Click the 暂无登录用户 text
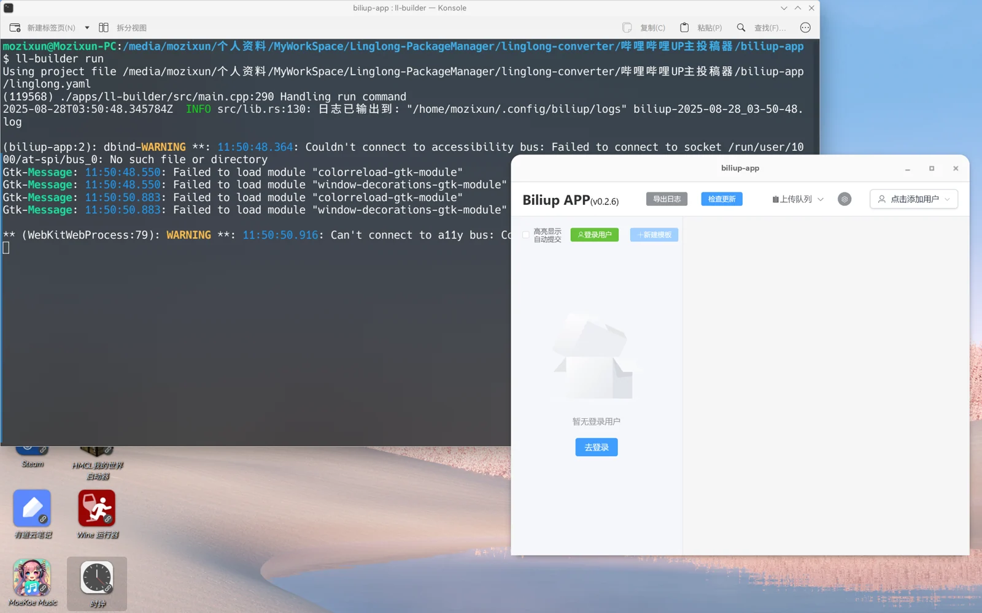 tap(597, 422)
